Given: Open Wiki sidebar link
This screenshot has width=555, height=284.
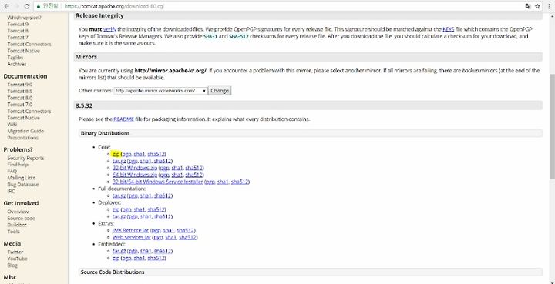Looking at the screenshot, I should 12,125.
